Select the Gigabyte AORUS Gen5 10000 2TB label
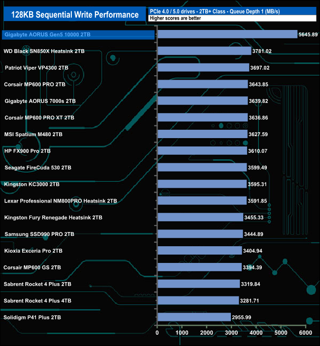The height and width of the screenshot is (346, 320). (x=48, y=34)
